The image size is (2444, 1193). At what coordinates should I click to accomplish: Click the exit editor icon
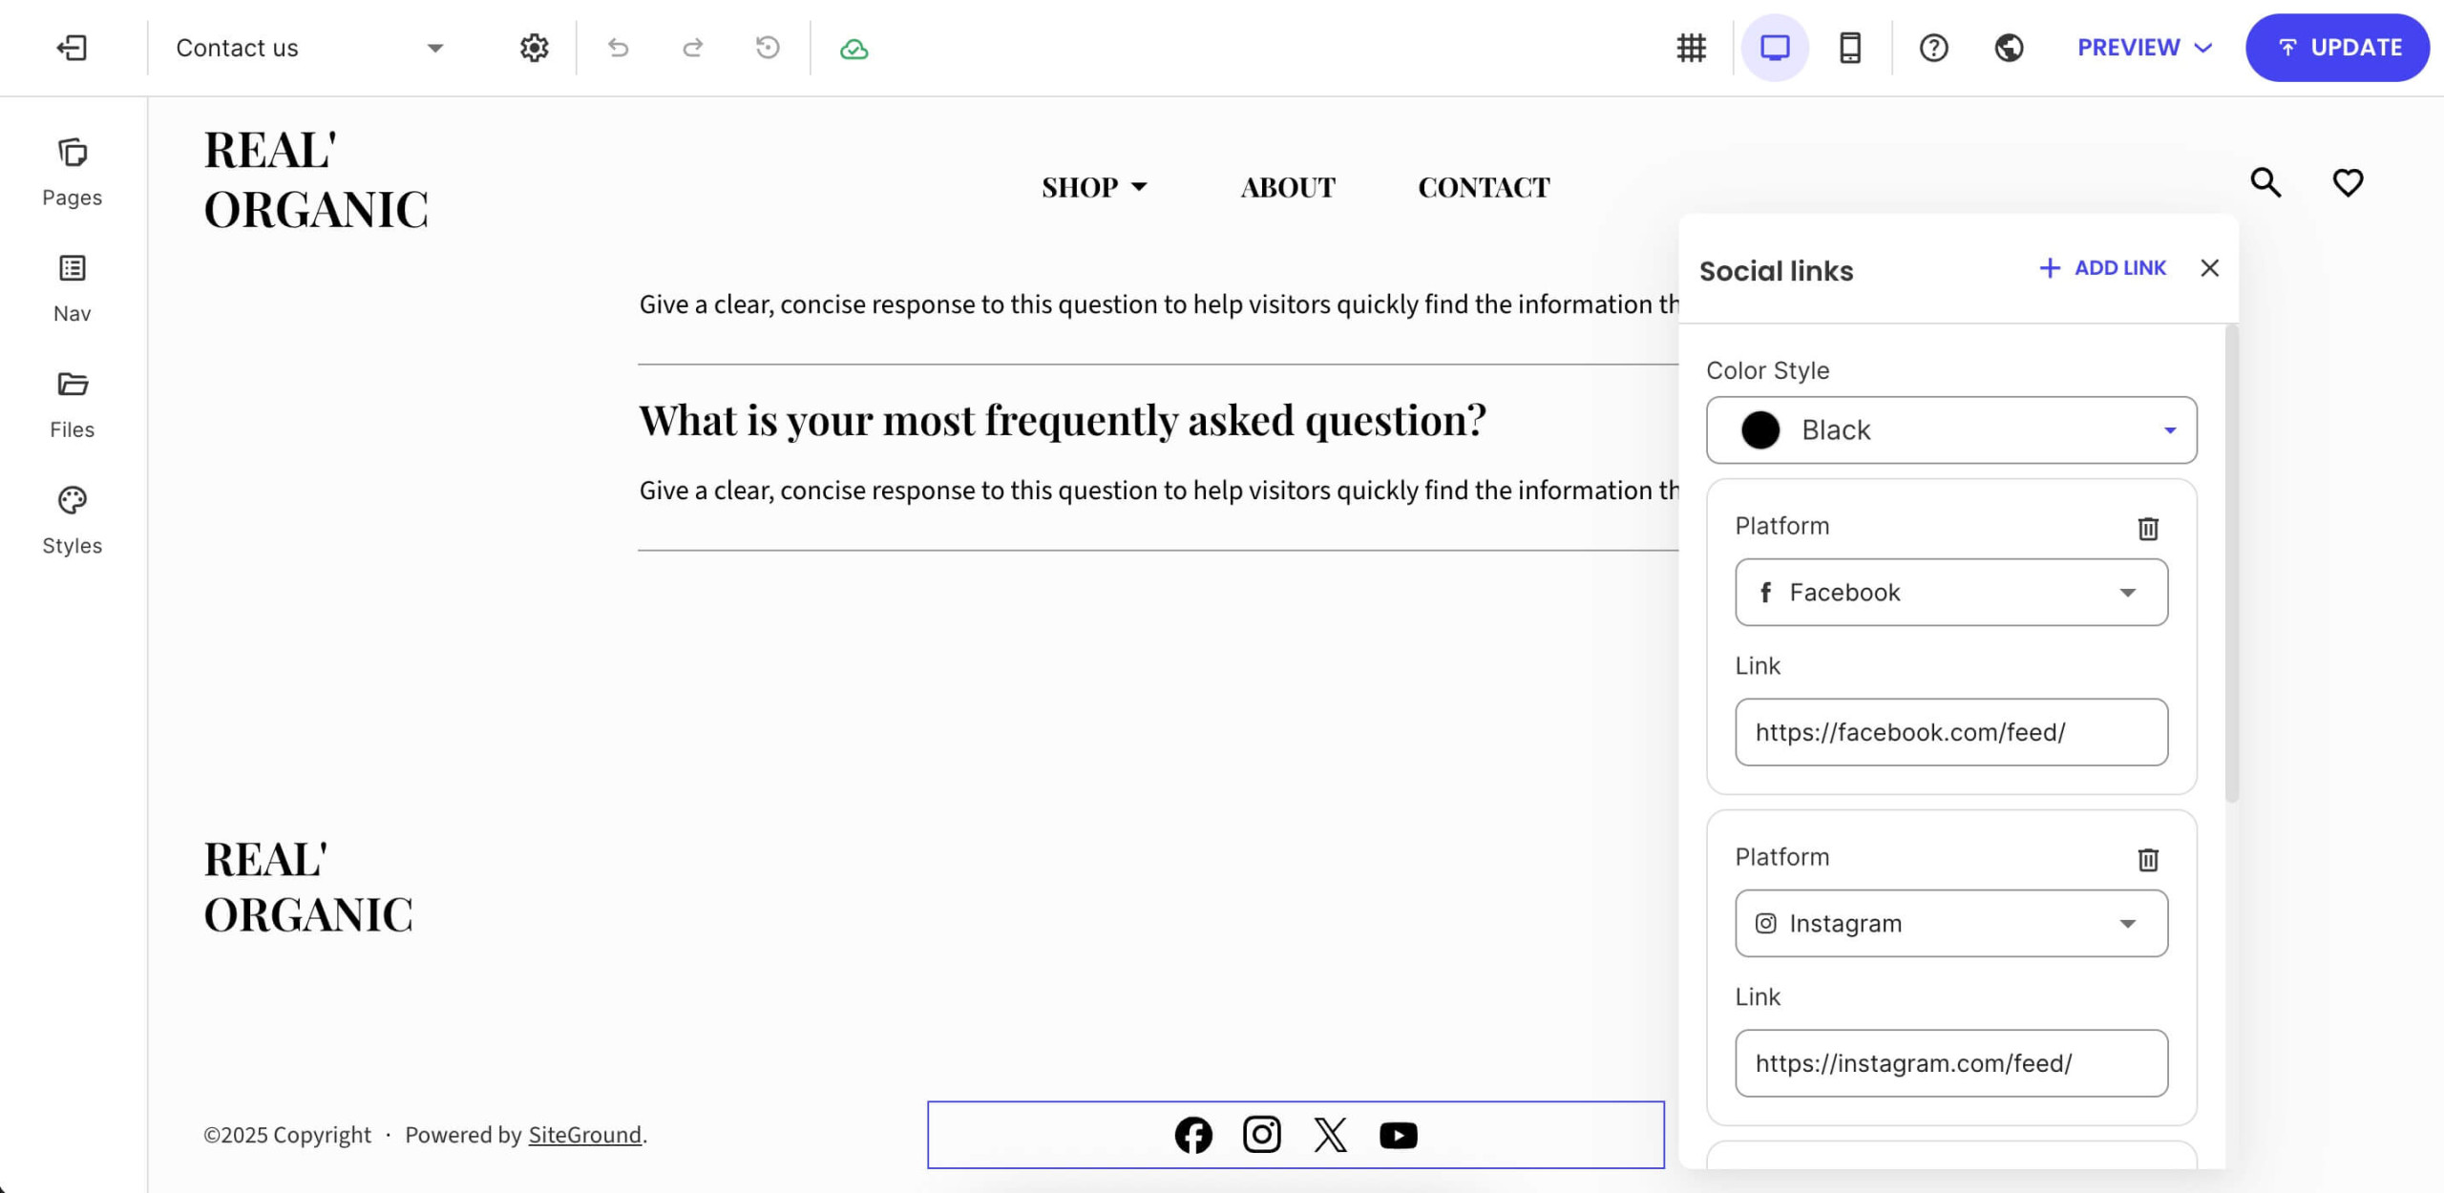(x=72, y=48)
